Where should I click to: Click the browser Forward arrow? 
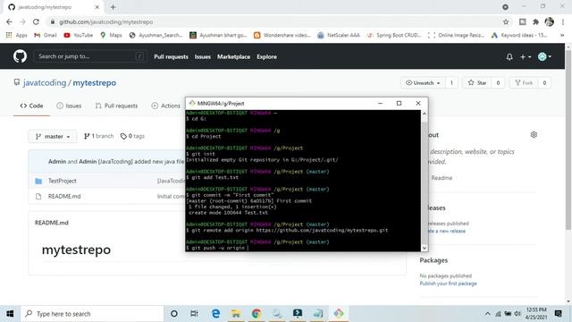pos(22,21)
